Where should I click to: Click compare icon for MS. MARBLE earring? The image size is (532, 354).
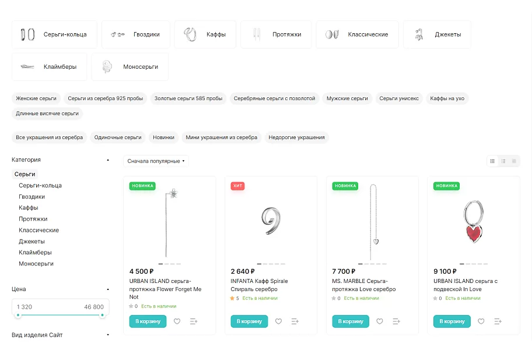coord(396,321)
